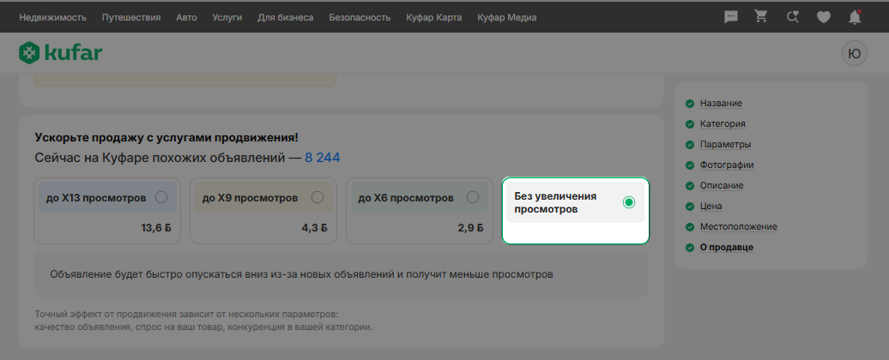
Task: Select Без увеличения просмотров radio
Action: pos(628,202)
